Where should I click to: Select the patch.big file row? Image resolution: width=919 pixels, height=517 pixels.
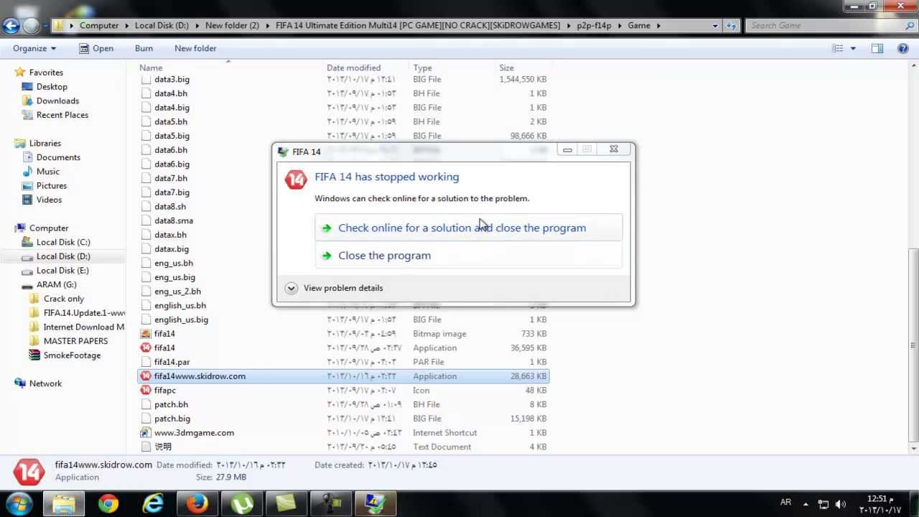point(343,419)
